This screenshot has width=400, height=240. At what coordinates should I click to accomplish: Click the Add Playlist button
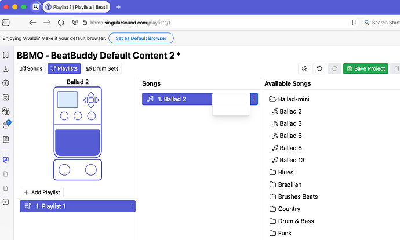click(x=42, y=192)
